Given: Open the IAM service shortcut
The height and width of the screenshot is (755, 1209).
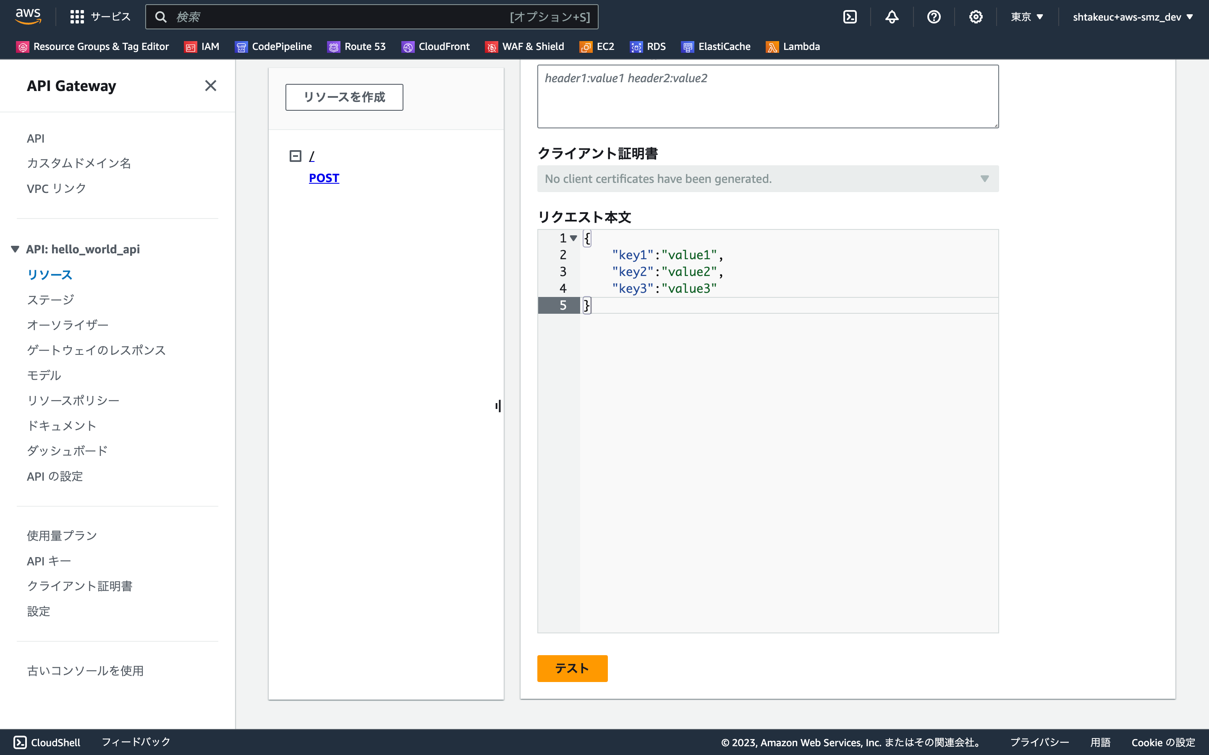Looking at the screenshot, I should [202, 47].
